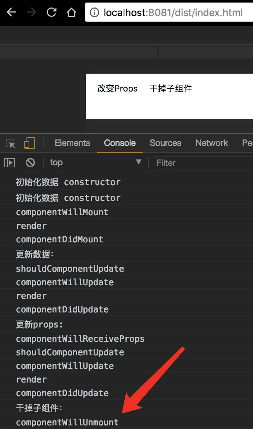
Task: Click the browser back arrow icon
Action: click(x=11, y=13)
